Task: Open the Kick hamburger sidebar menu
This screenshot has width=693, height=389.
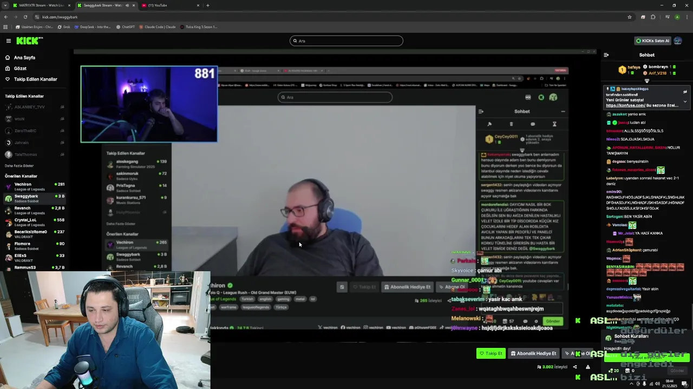Action: 9,41
